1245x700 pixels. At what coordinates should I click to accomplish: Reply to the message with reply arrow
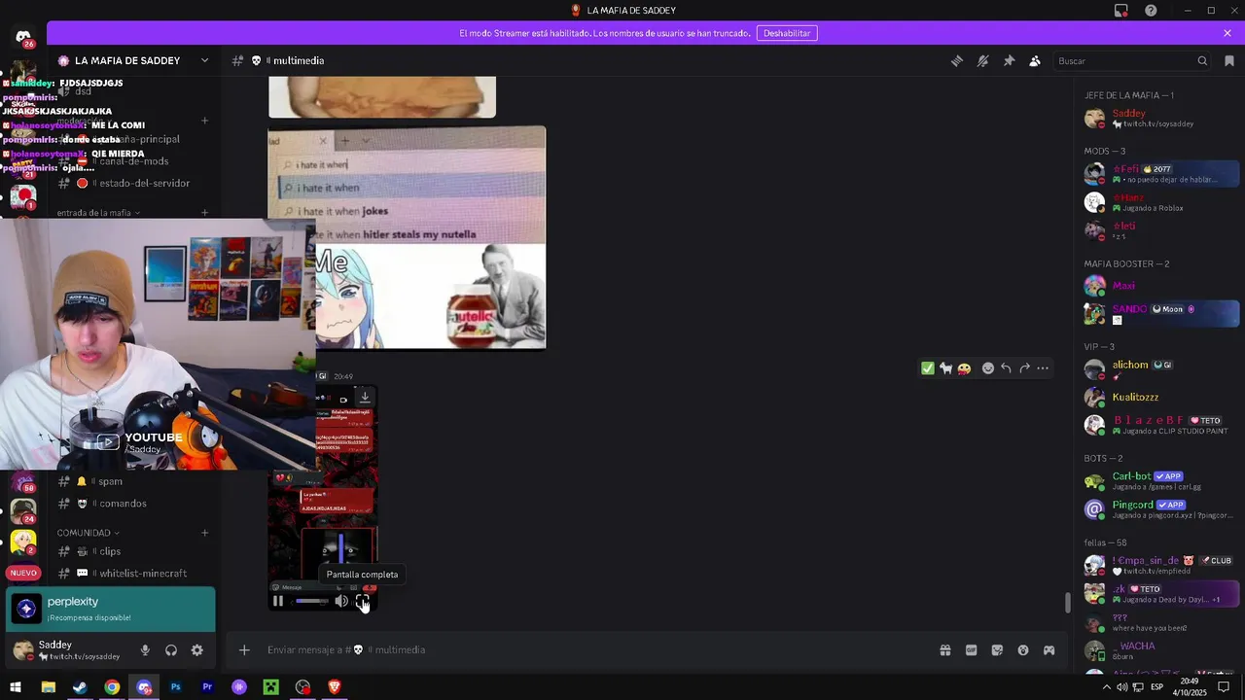1006,367
